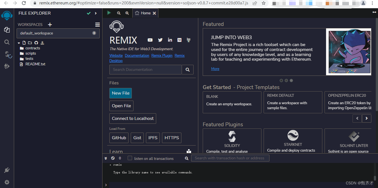Screen dimensions: 378x188
Task: Click the Remix logo in the sidebar
Action: [x=7, y=16]
